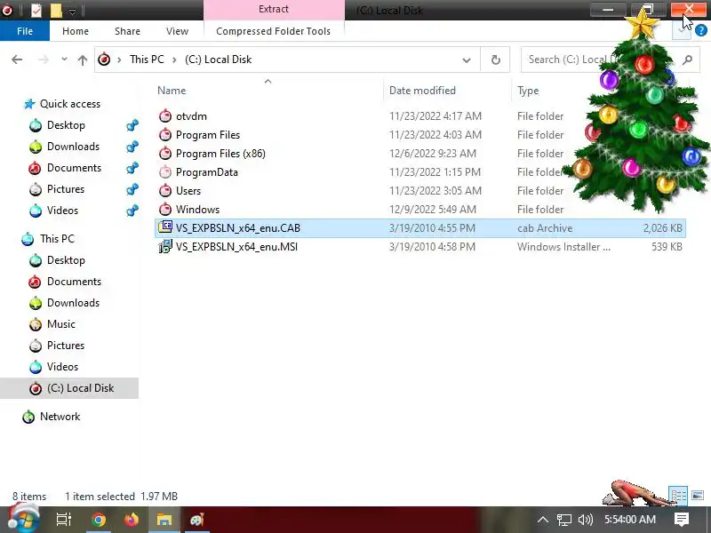Switch to Details view layout icon
Screen dimensions: 711x533
(678, 496)
